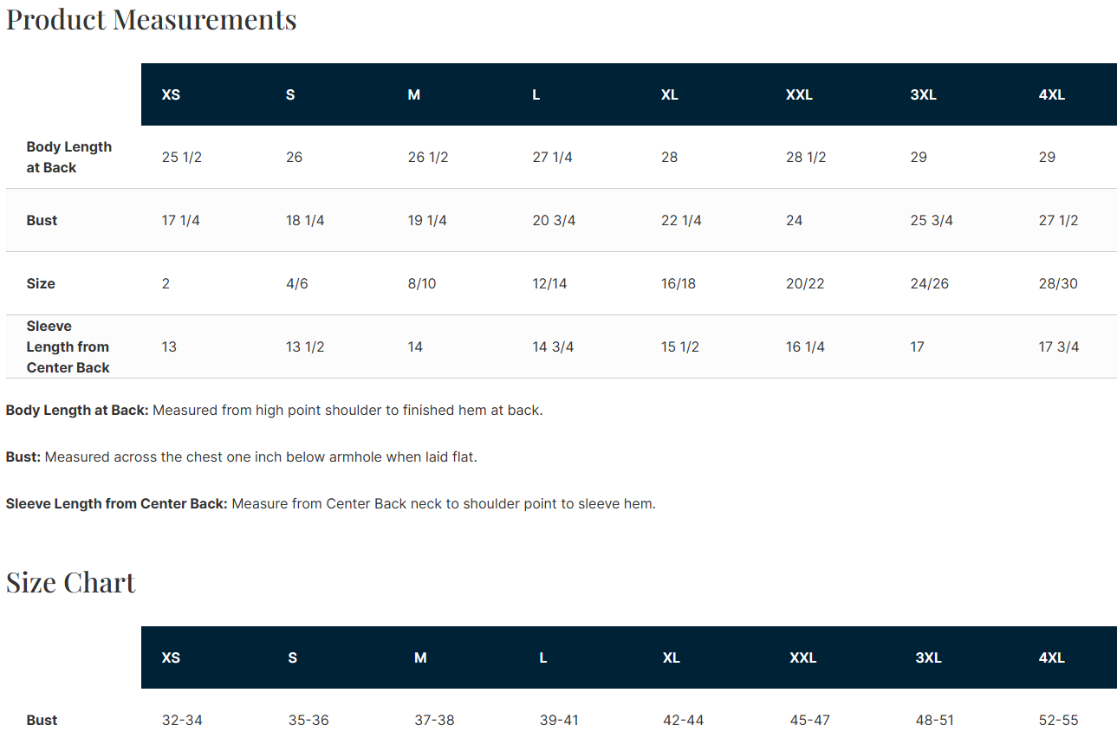1117x751 pixels.
Task: Click Bust row label in Size Chart table
Action: pyautogui.click(x=42, y=720)
